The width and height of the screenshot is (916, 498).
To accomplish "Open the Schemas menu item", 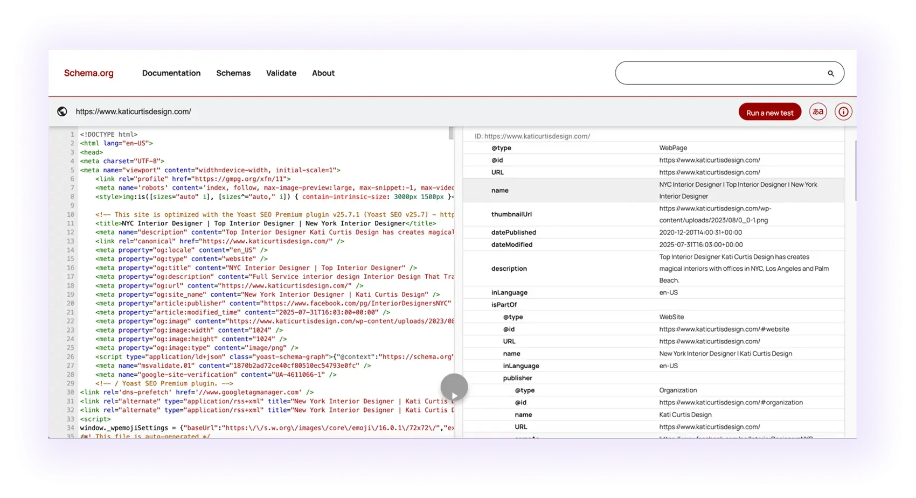I will click(233, 73).
